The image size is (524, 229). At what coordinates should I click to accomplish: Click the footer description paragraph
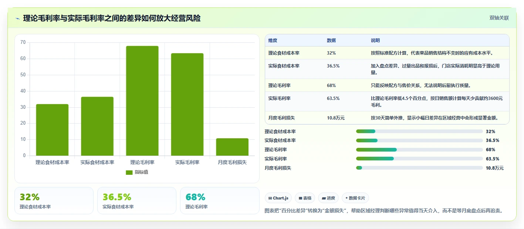[x=385, y=211]
